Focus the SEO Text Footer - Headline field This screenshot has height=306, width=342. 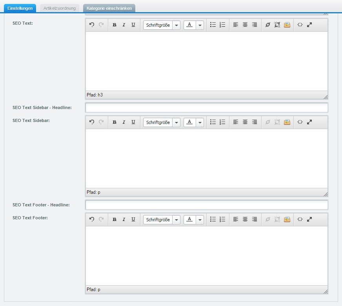pos(207,205)
